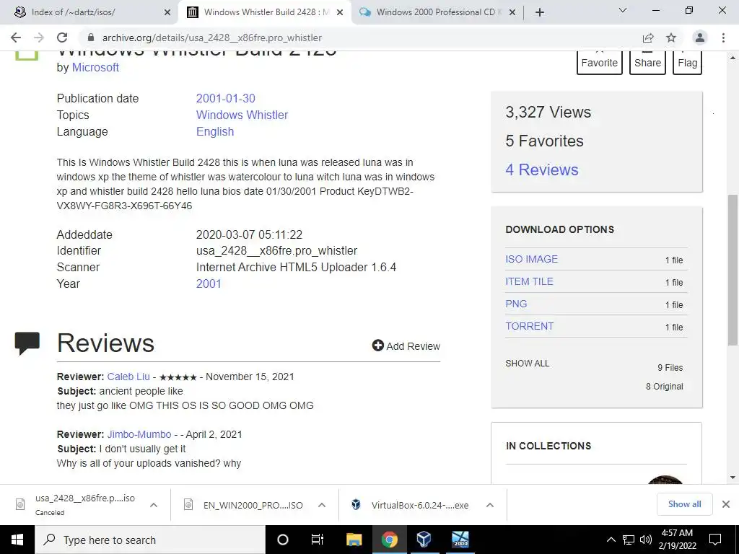The width and height of the screenshot is (739, 554).
Task: Click SHOW ALL download options
Action: click(527, 364)
